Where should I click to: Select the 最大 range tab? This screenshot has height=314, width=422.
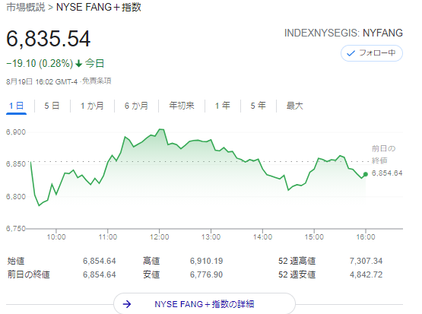coord(295,106)
